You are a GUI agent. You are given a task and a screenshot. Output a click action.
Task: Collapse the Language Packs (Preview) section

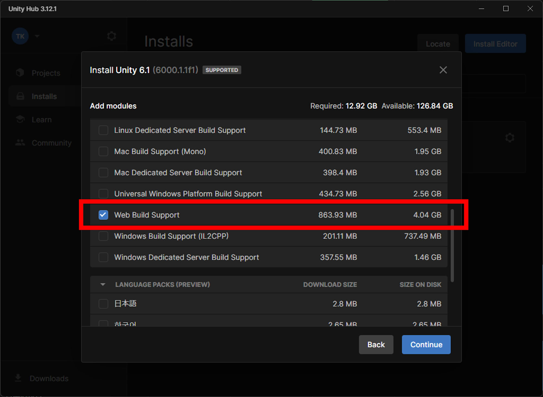click(103, 284)
